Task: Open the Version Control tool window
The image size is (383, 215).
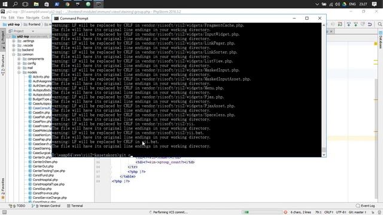Action: point(46,205)
